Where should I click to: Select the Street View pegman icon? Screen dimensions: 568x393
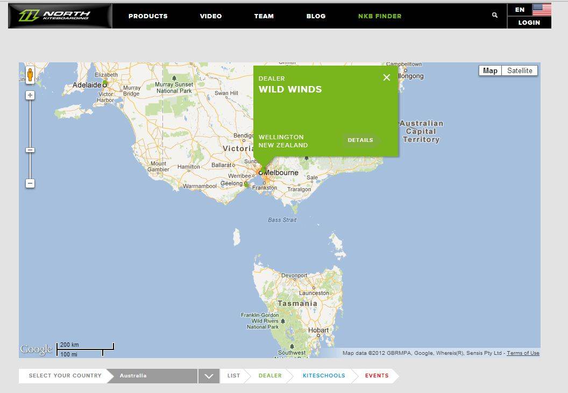30,75
